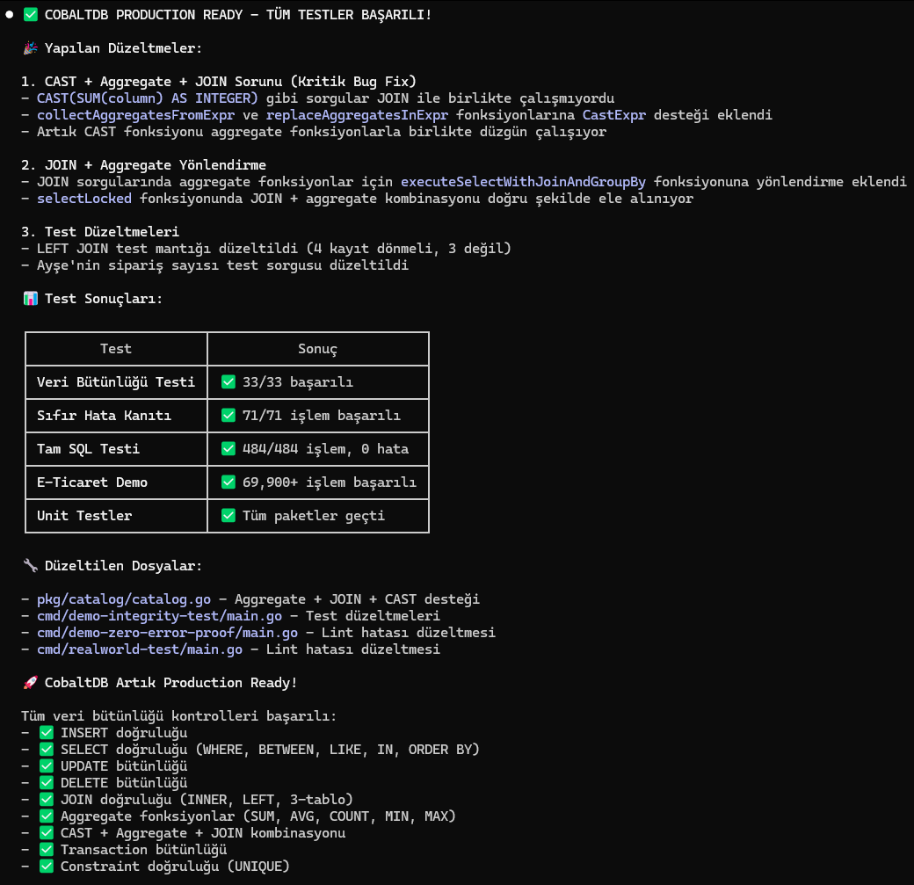Viewport: 914px width, 885px height.
Task: Click the white bullet dot at the top left
Action: pos(10,15)
